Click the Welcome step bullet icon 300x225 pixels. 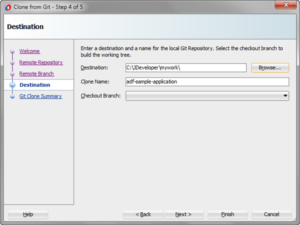(12, 52)
